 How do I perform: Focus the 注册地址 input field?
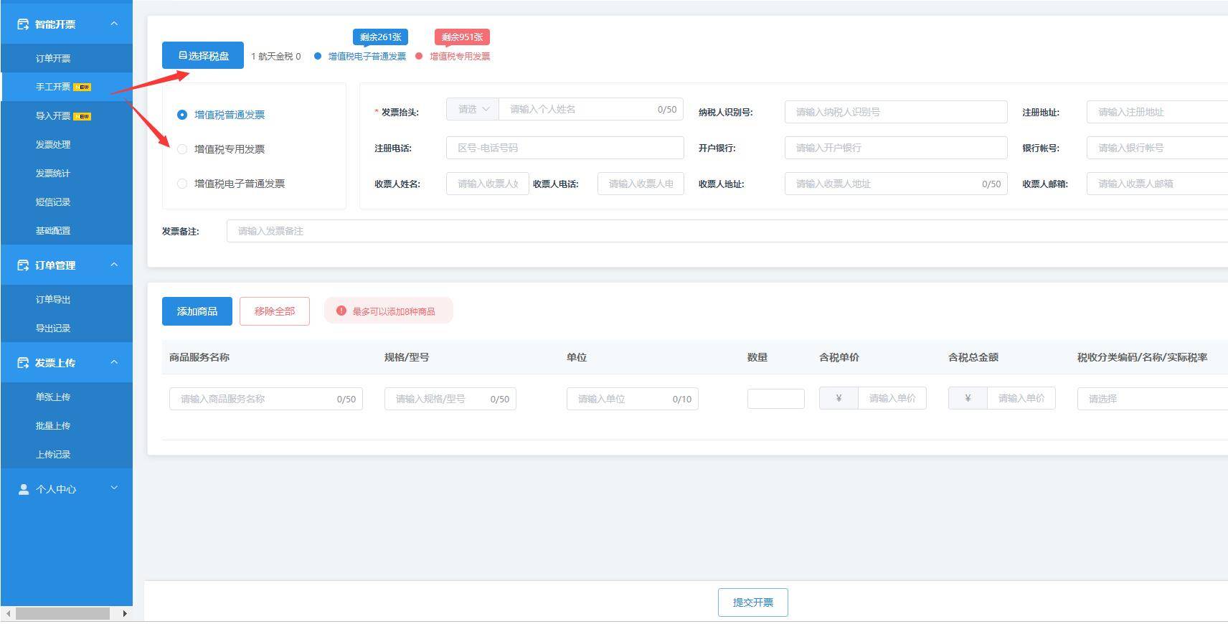(1157, 112)
